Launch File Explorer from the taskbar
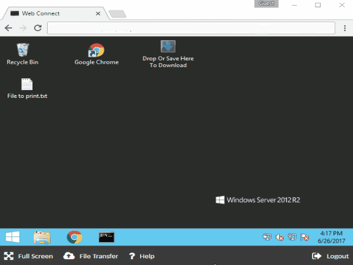The height and width of the screenshot is (265, 353). pos(42,237)
